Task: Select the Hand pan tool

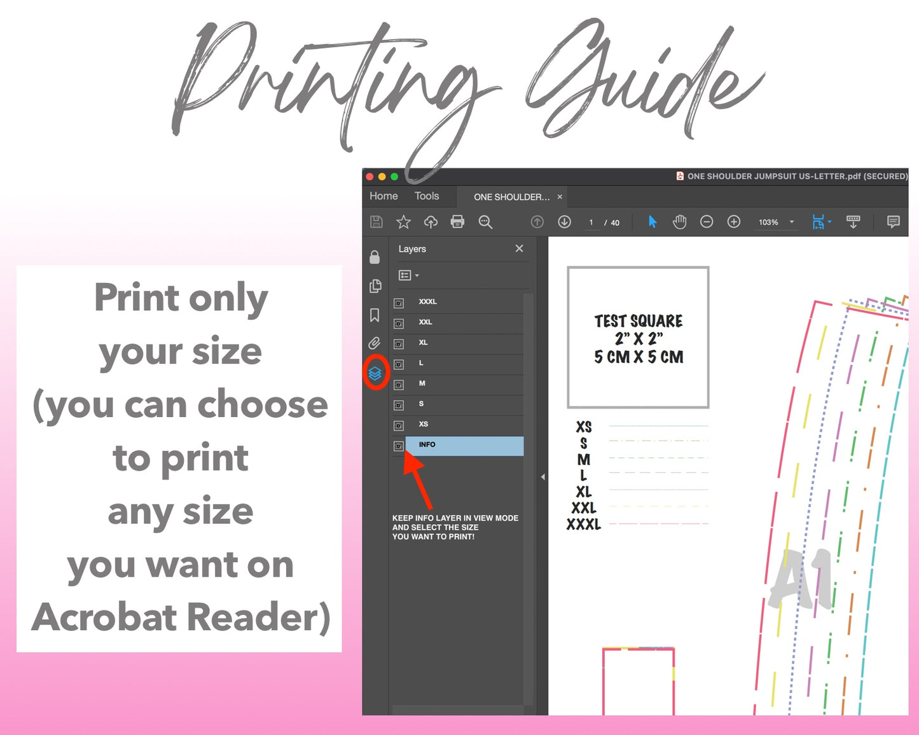Action: tap(679, 222)
